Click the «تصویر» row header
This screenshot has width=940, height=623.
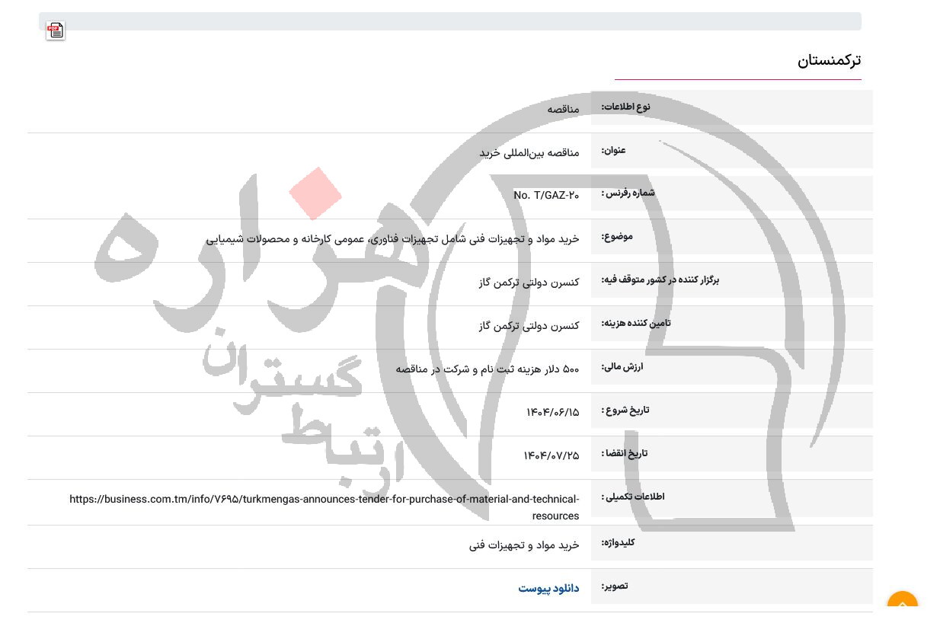pos(614,586)
